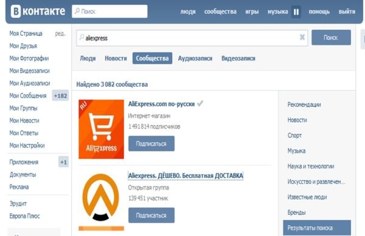This screenshot has width=365, height=236.
Task: Open Мои Сообщения
Action: coord(28,96)
